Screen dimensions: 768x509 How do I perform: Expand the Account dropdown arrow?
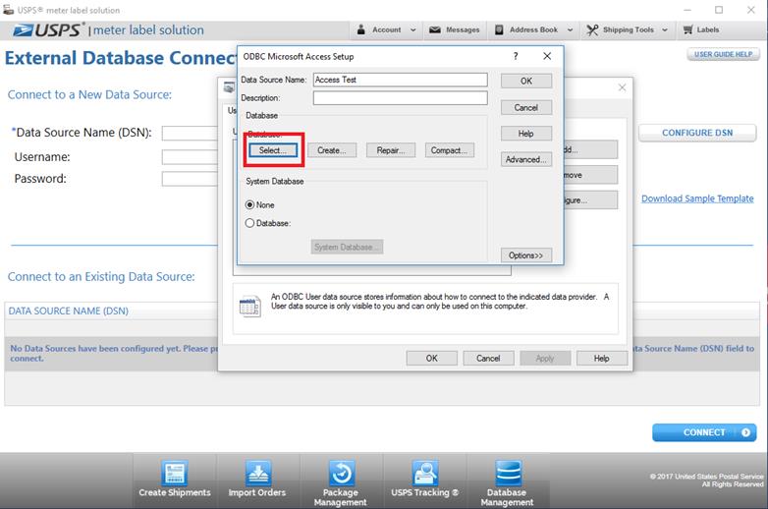[x=412, y=29]
